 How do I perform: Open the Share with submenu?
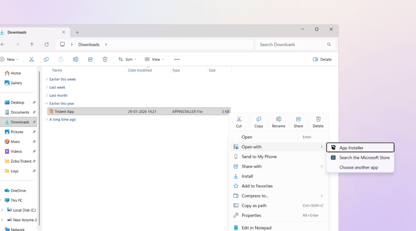279,166
